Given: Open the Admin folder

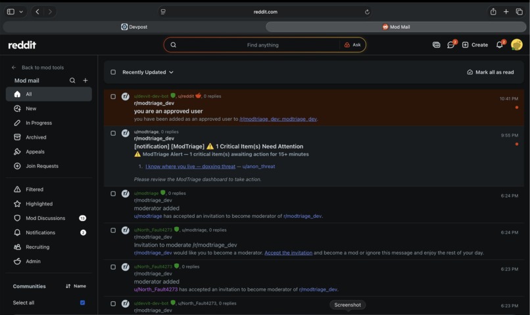Looking at the screenshot, I should [49, 261].
